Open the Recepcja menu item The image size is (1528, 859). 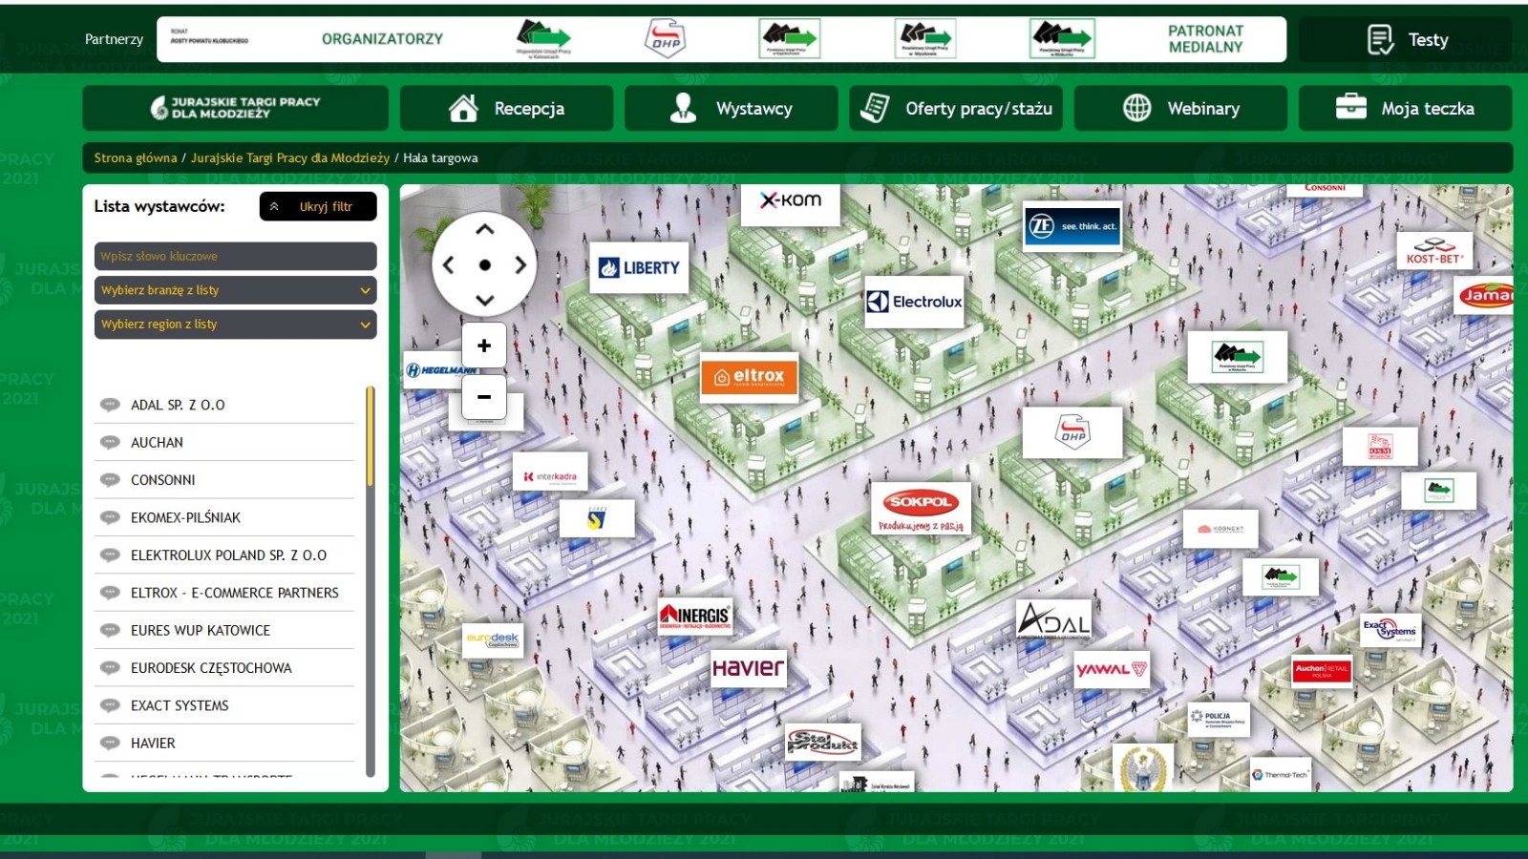click(506, 108)
